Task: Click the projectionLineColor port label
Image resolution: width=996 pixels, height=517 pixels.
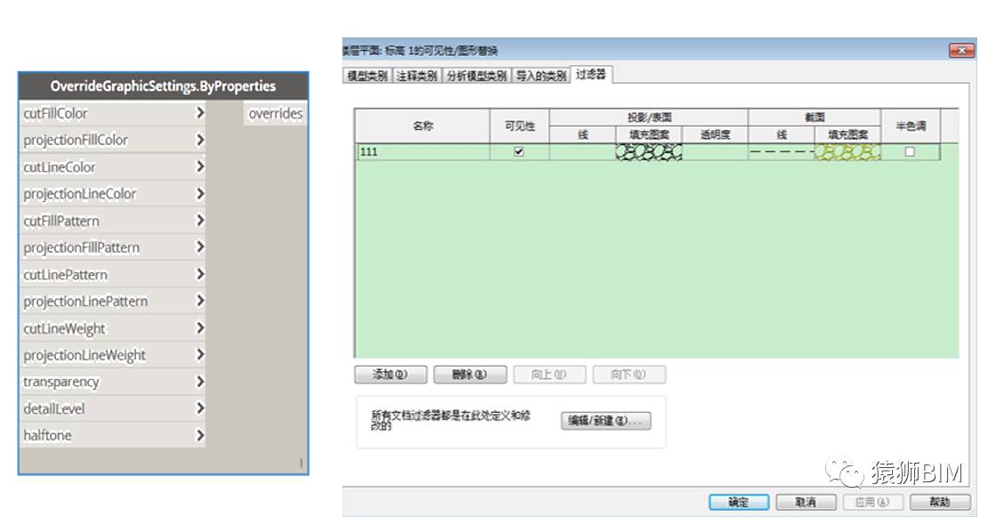Action: [80, 193]
